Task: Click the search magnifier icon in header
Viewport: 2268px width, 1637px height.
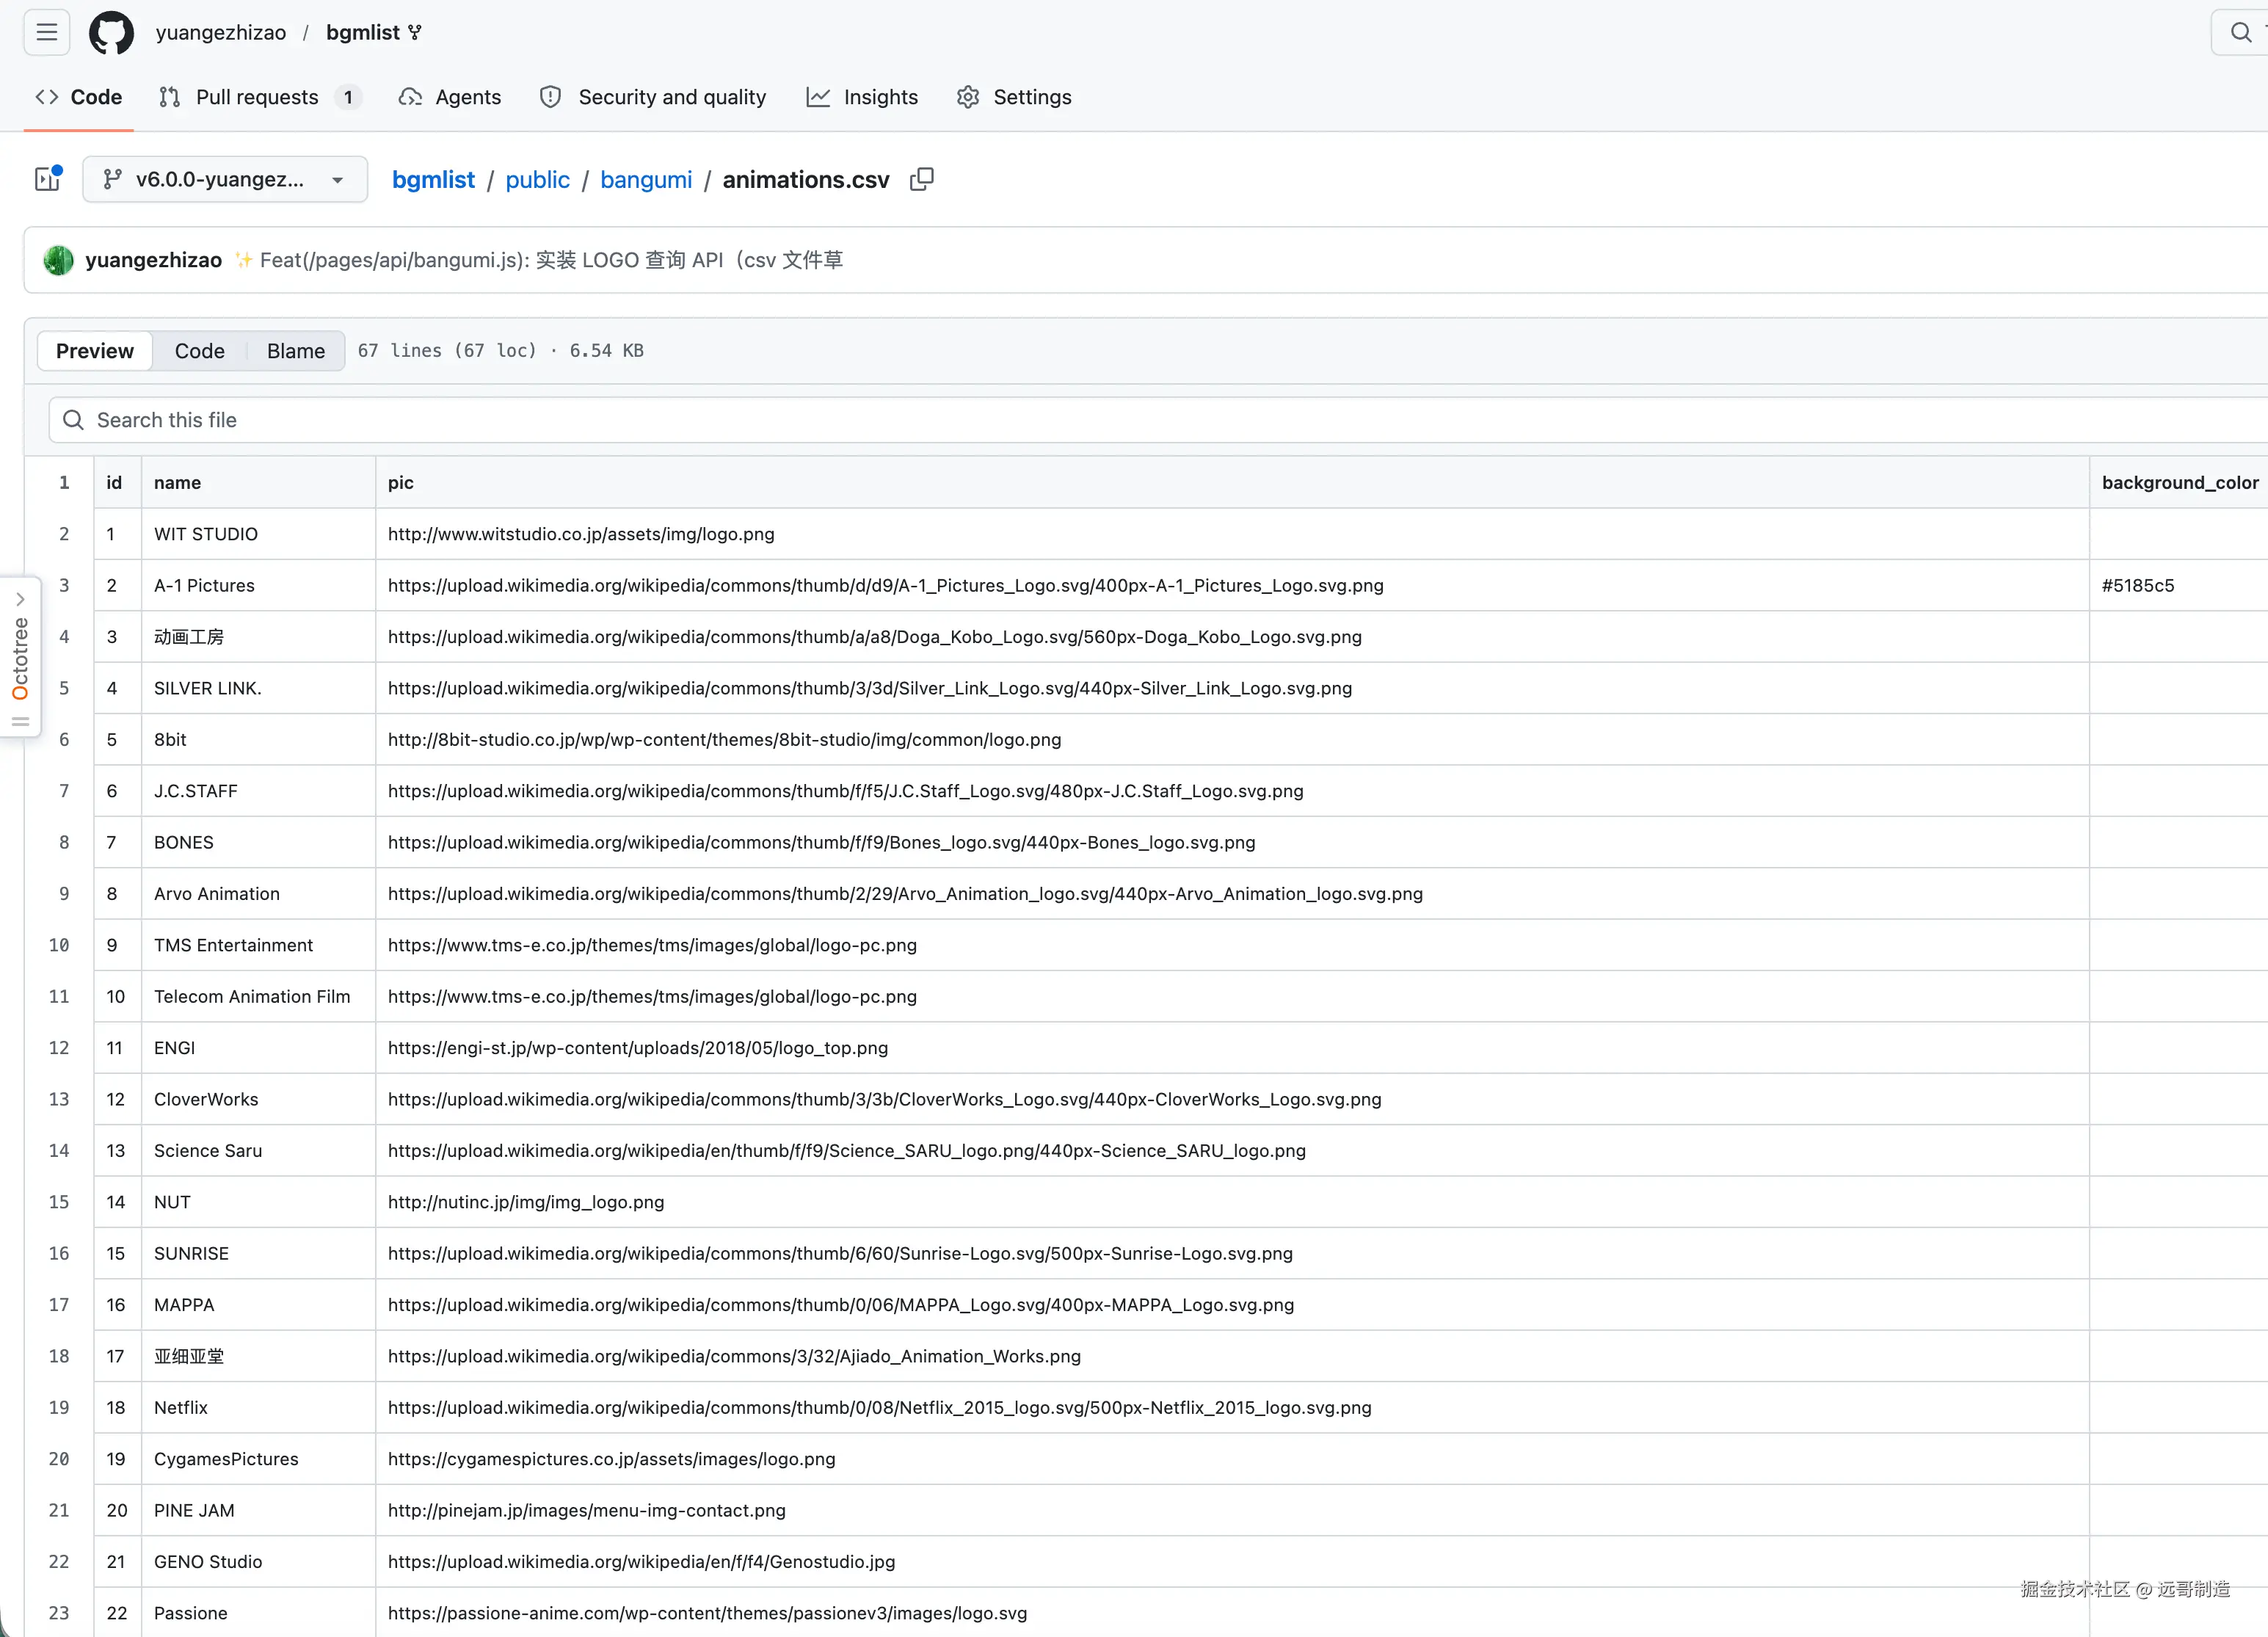Action: [2241, 33]
